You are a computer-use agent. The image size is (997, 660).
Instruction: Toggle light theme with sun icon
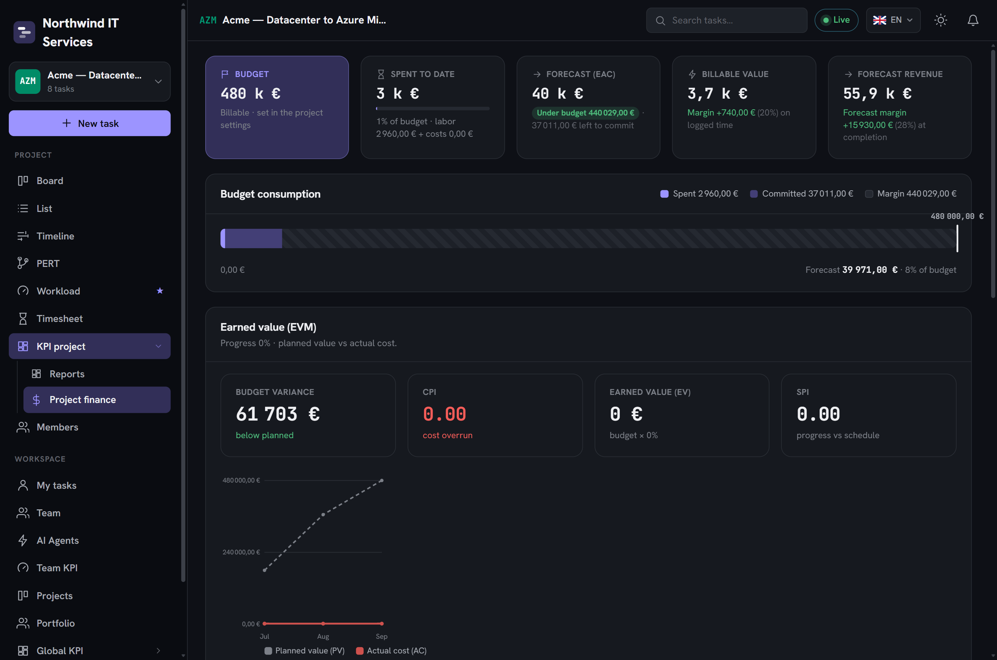coord(941,20)
